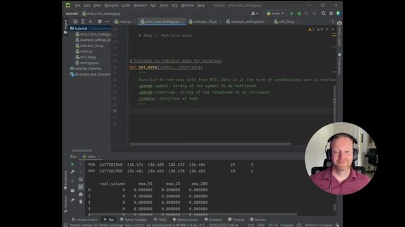Screen dimensions: 405x227
Task: Open IDE settings gear in top toolbar
Action: [331, 13]
